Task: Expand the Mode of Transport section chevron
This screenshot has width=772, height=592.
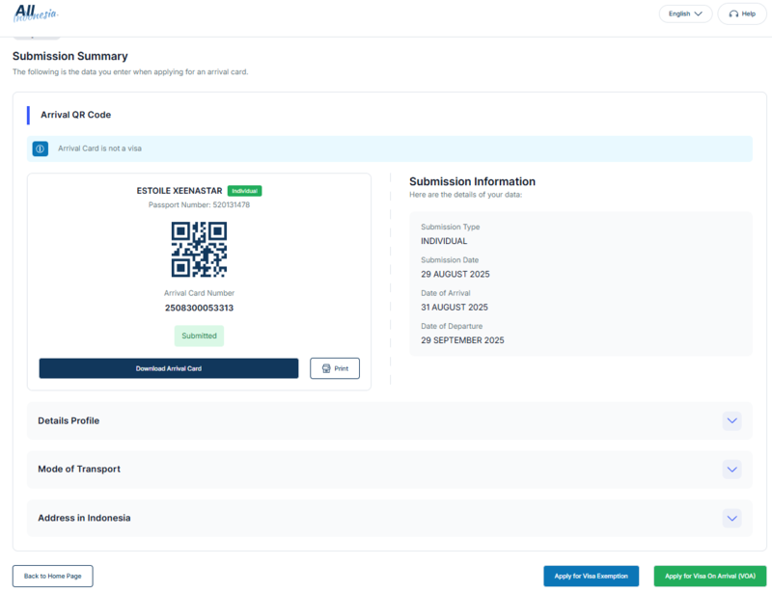Action: 732,470
